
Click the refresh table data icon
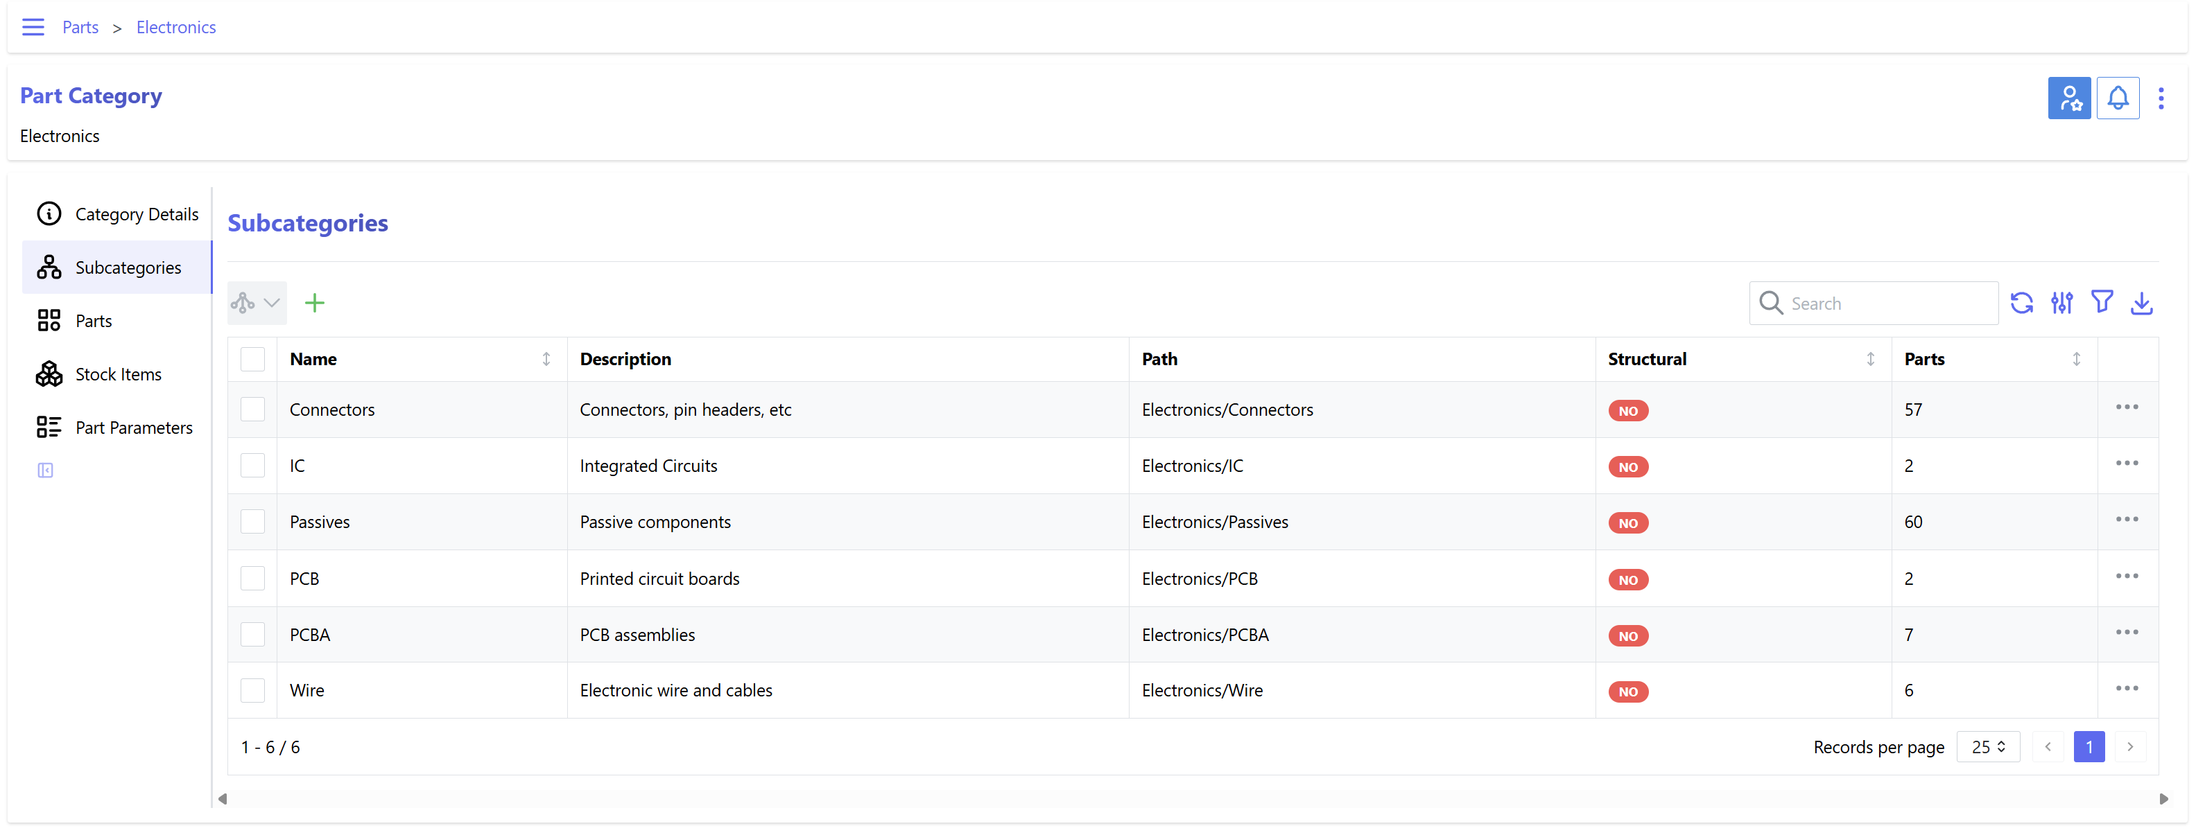pos(2021,304)
